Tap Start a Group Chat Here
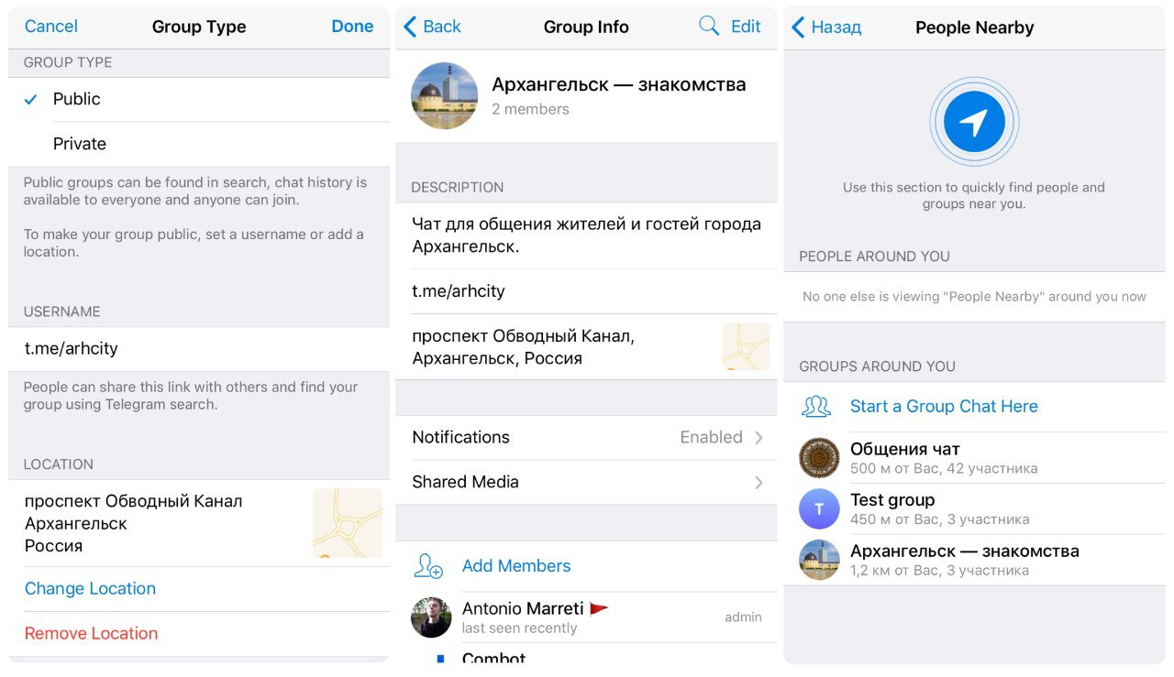 click(x=944, y=407)
